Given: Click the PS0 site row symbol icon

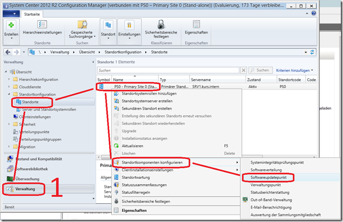Looking at the screenshot, I should point(101,86).
